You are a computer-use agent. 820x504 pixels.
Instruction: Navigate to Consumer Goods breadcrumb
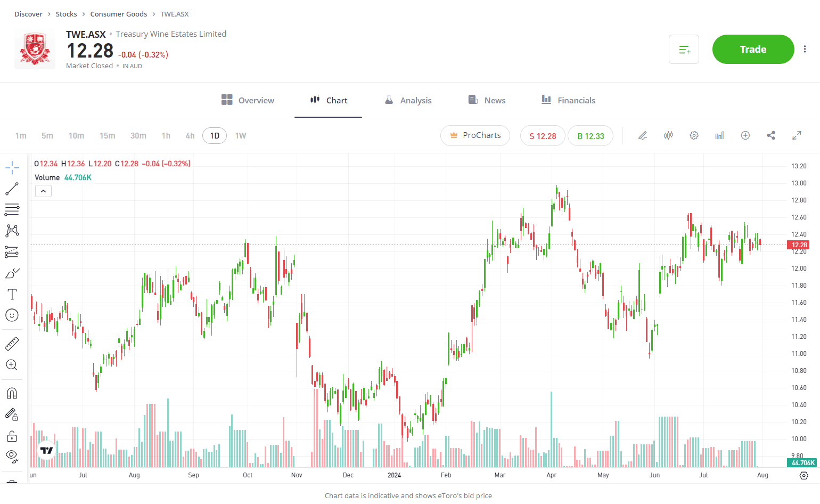pyautogui.click(x=119, y=14)
